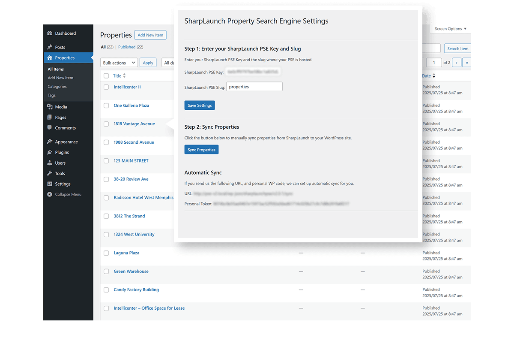Open the Dashboard icon in sidebar
The width and height of the screenshot is (514, 344).
click(50, 33)
